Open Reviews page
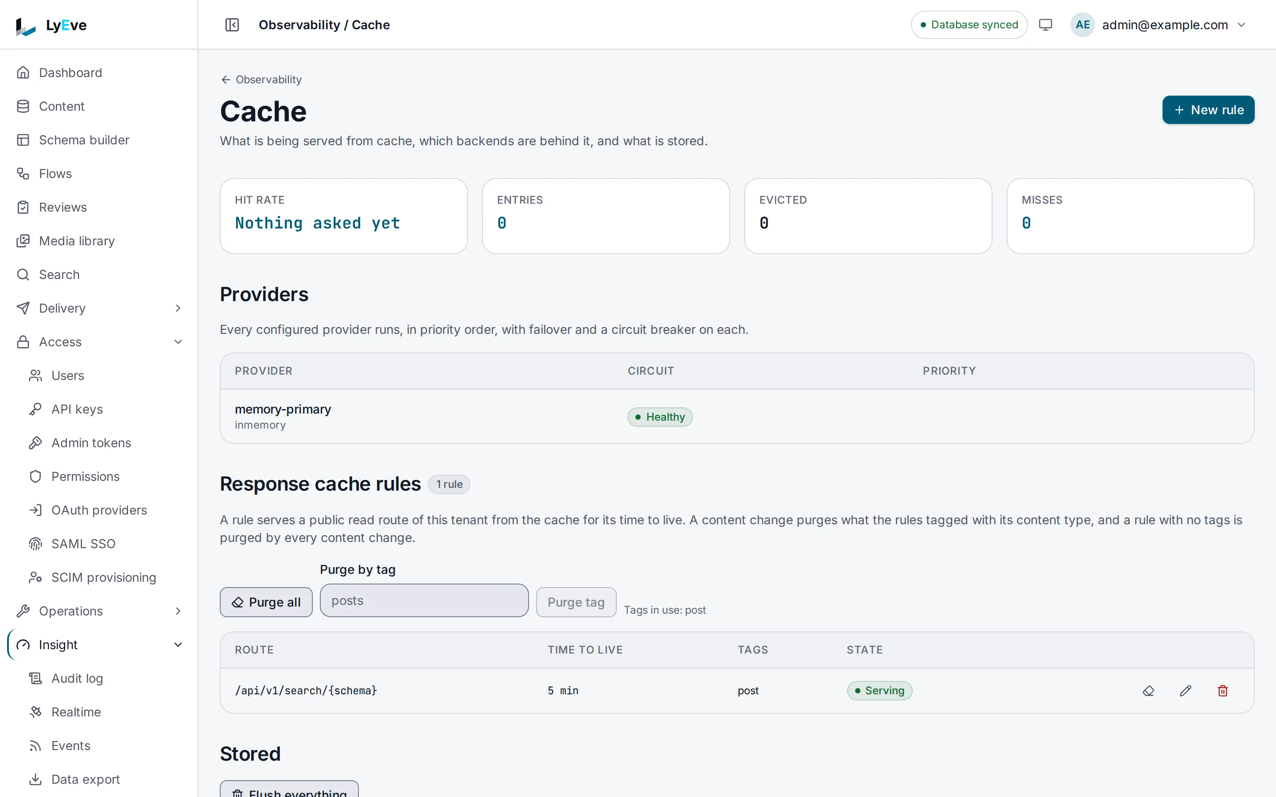This screenshot has height=797, width=1276. tap(99, 207)
